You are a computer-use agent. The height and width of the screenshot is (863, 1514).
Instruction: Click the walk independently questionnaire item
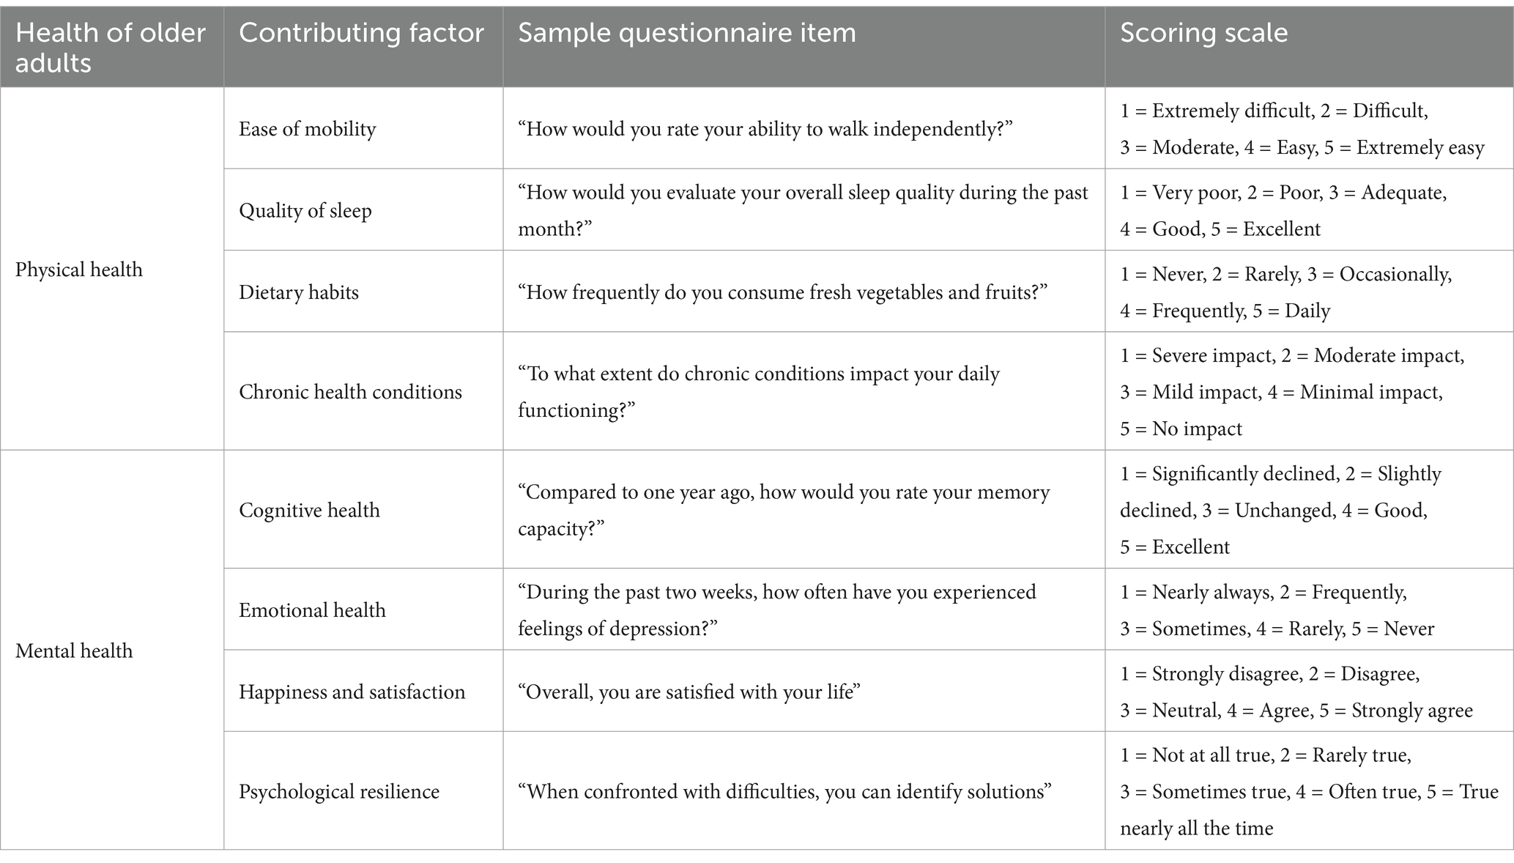[x=765, y=129]
